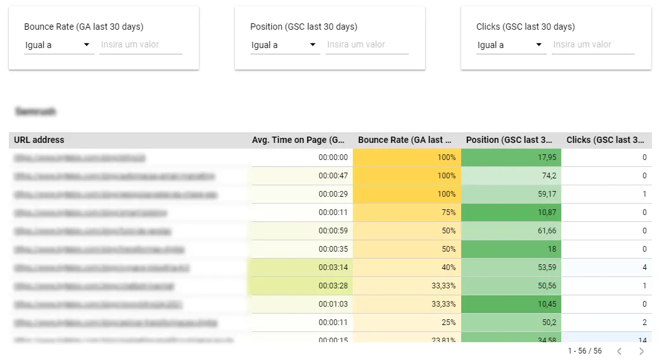Open URL link in the 59,17 position row
The image size is (662, 363).
[115, 194]
